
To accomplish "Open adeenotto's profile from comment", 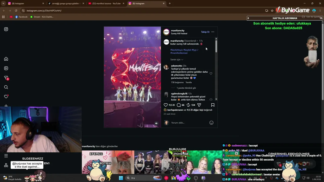I will pos(177,66).
